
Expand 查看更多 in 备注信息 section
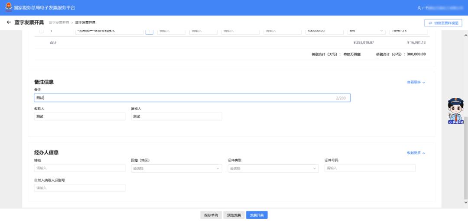416,82
